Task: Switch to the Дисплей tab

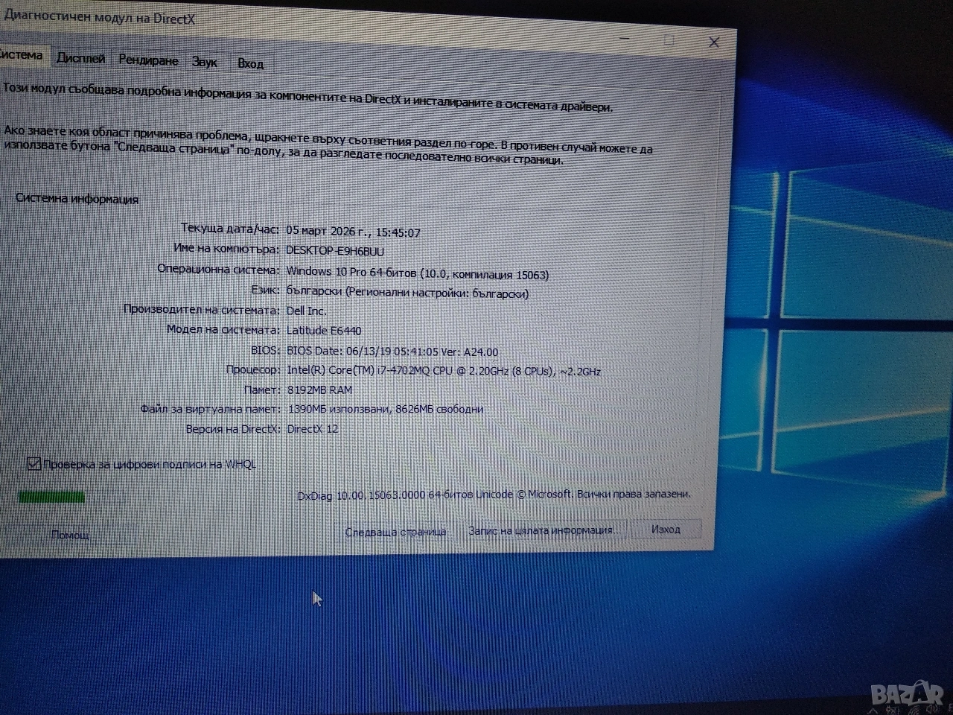Action: tap(80, 58)
